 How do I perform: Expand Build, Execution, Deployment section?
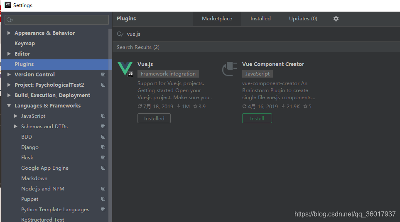[9, 95]
